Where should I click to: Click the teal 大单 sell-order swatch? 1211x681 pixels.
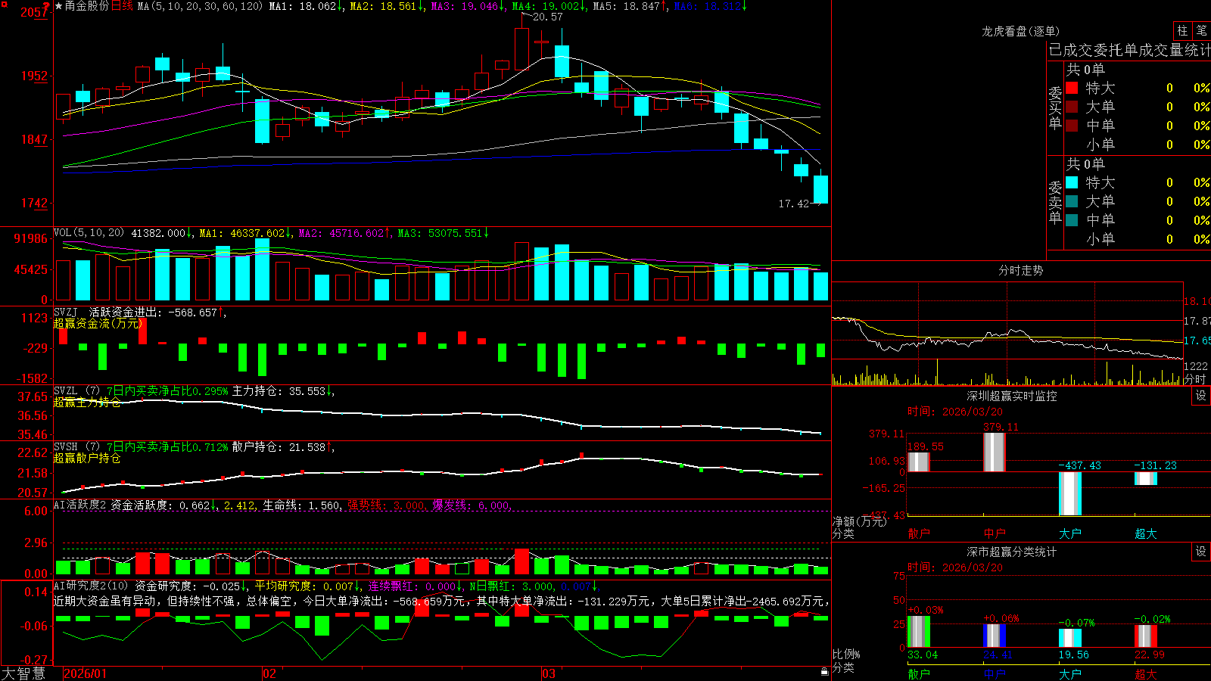pyautogui.click(x=1072, y=201)
